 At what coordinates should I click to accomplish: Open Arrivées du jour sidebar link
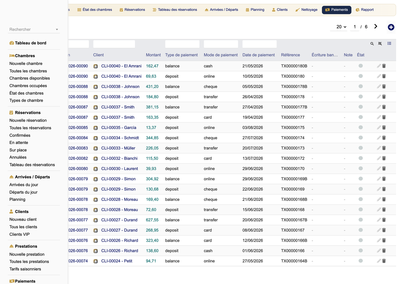[x=24, y=185]
